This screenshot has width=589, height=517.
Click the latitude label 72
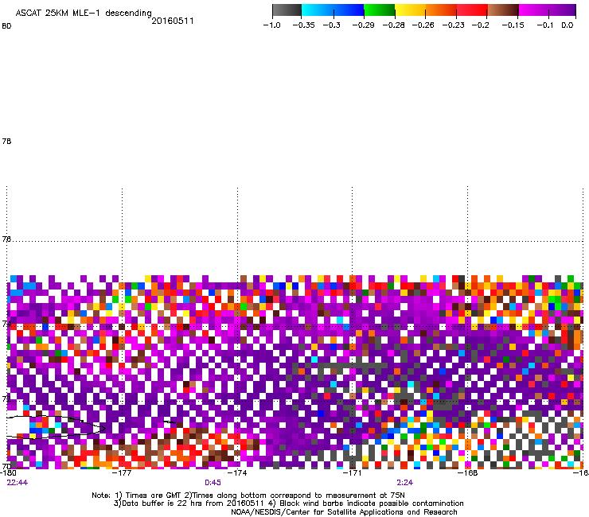pyautogui.click(x=6, y=398)
